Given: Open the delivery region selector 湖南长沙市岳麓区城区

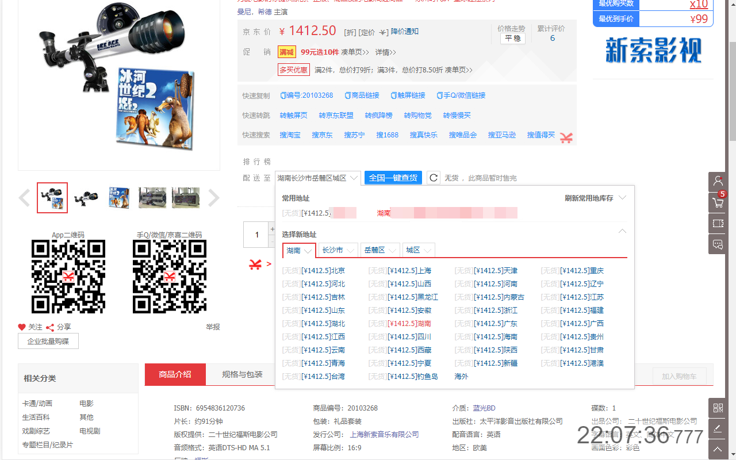Looking at the screenshot, I should point(316,178).
